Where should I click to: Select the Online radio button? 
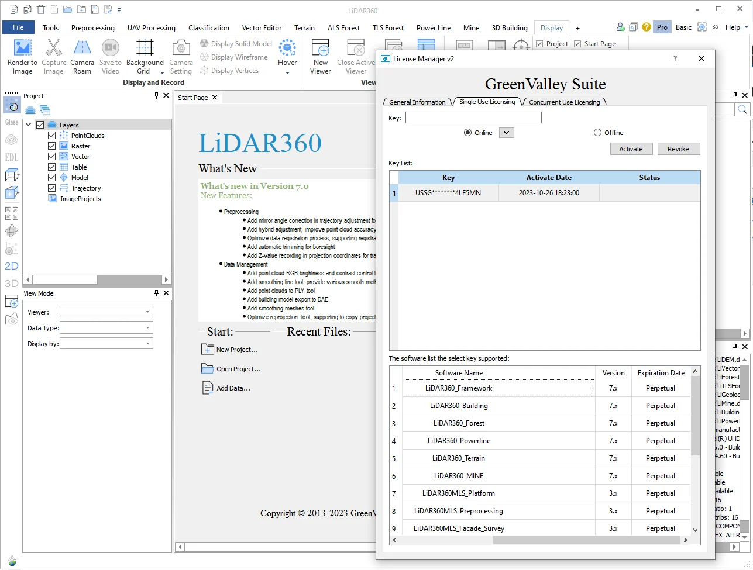click(x=467, y=133)
